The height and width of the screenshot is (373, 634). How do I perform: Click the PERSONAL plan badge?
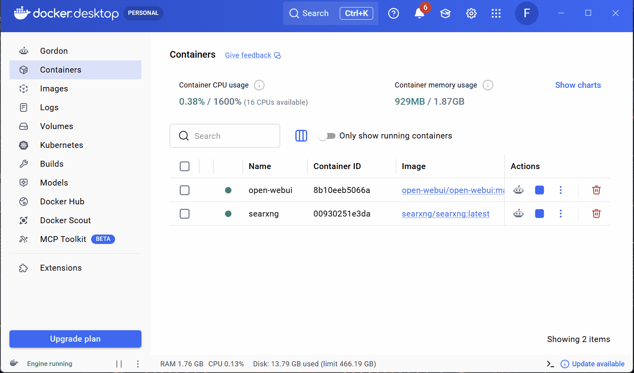click(x=143, y=13)
